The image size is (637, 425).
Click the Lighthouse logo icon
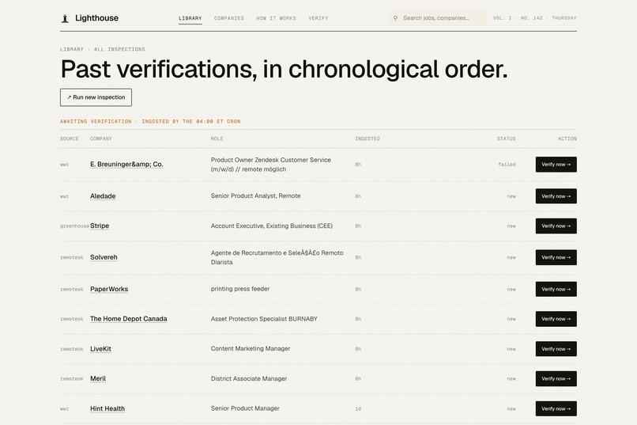click(x=65, y=18)
